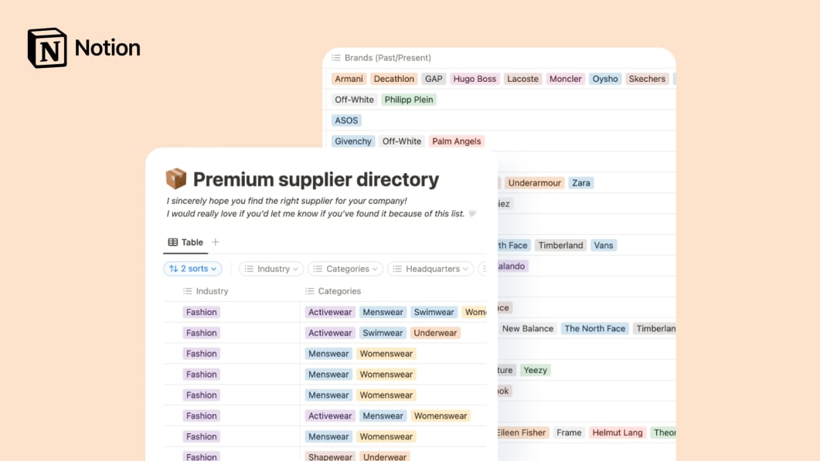Click the list icon beside Brands (Past/Present)
Image resolution: width=820 pixels, height=461 pixels.
point(338,57)
